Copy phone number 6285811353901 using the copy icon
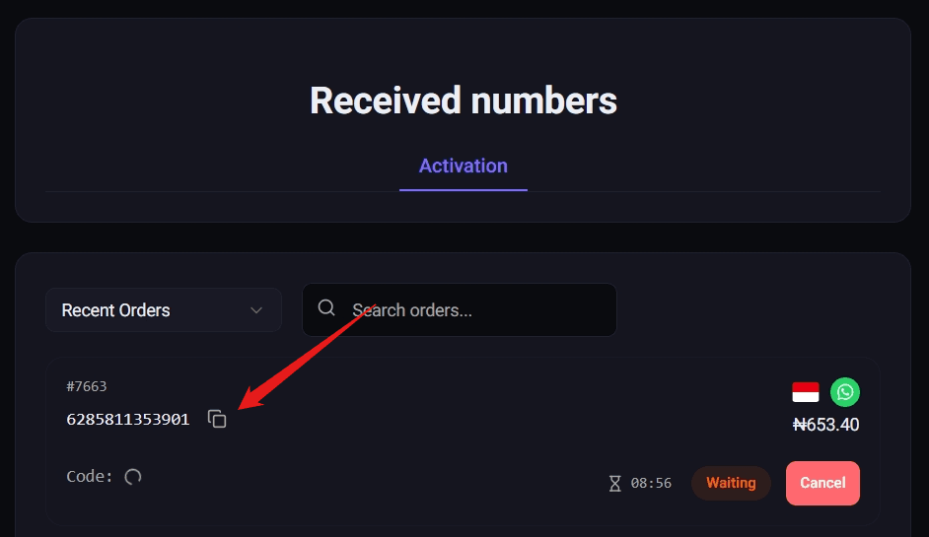929x537 pixels. [217, 419]
